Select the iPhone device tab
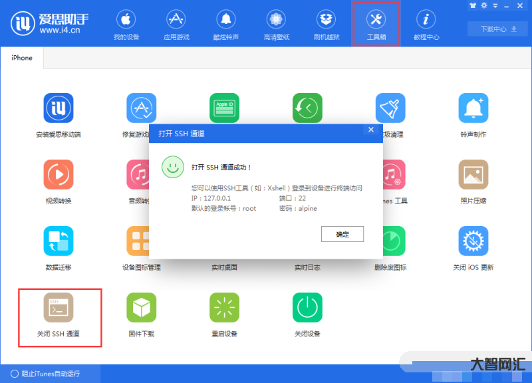This screenshot has height=383, width=532. click(22, 58)
